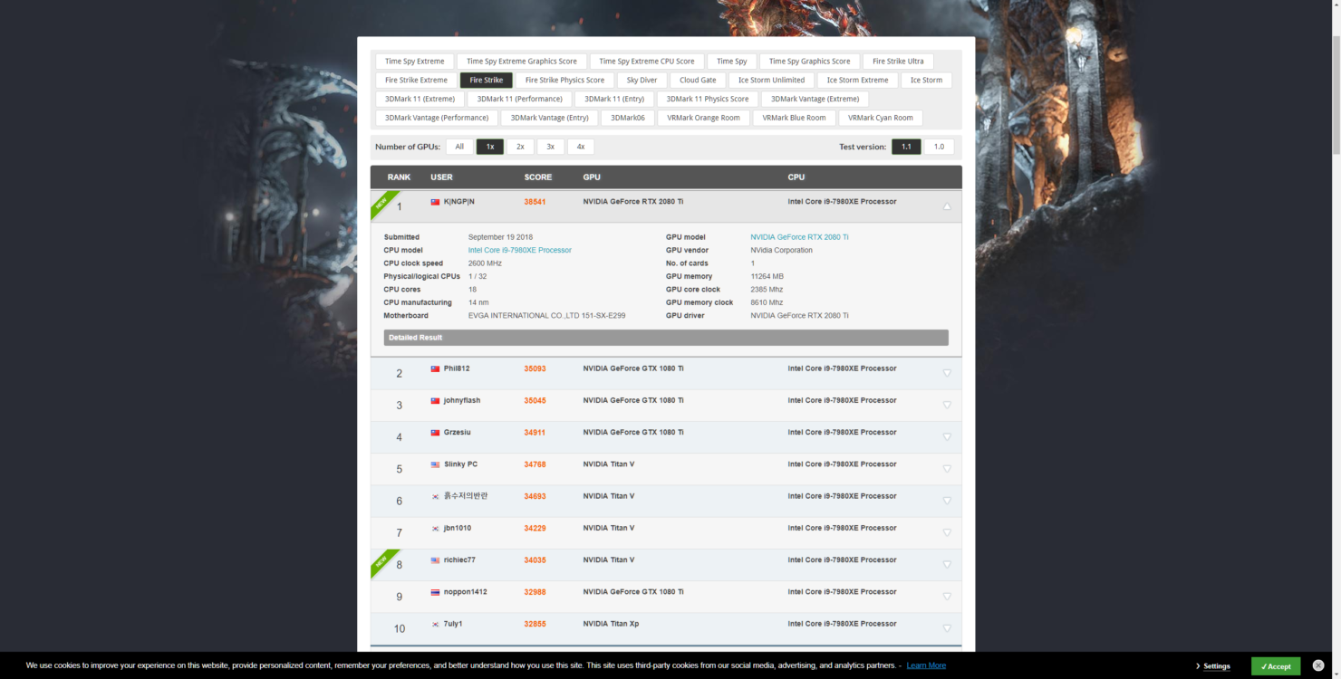Follow the Learn More cookie link
Viewport: 1341px width, 679px height.
click(926, 665)
